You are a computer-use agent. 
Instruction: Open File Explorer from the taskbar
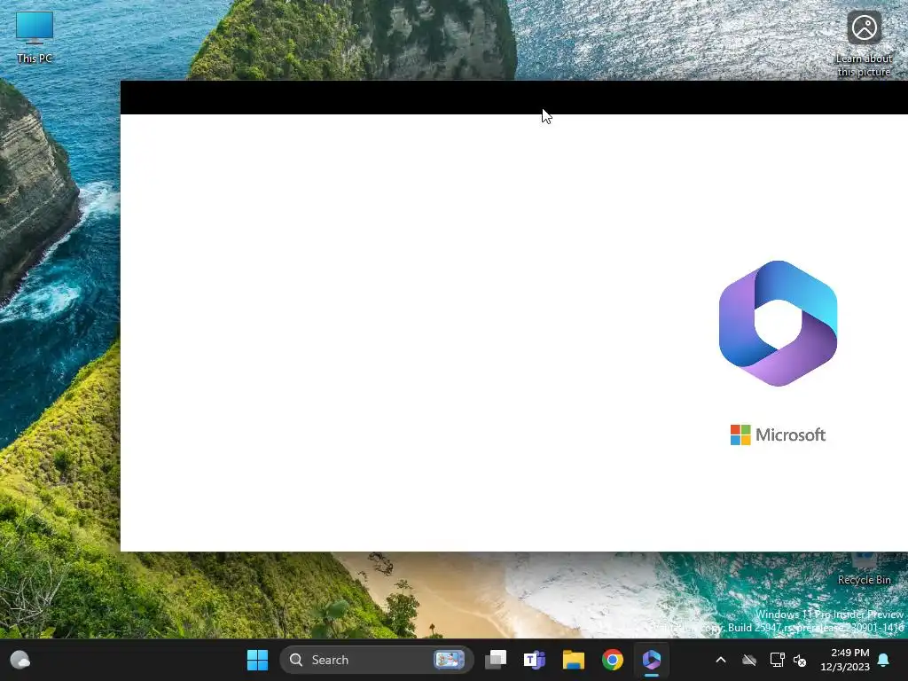(x=574, y=660)
